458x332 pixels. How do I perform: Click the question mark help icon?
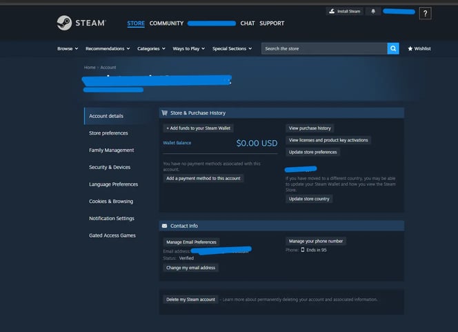[425, 13]
